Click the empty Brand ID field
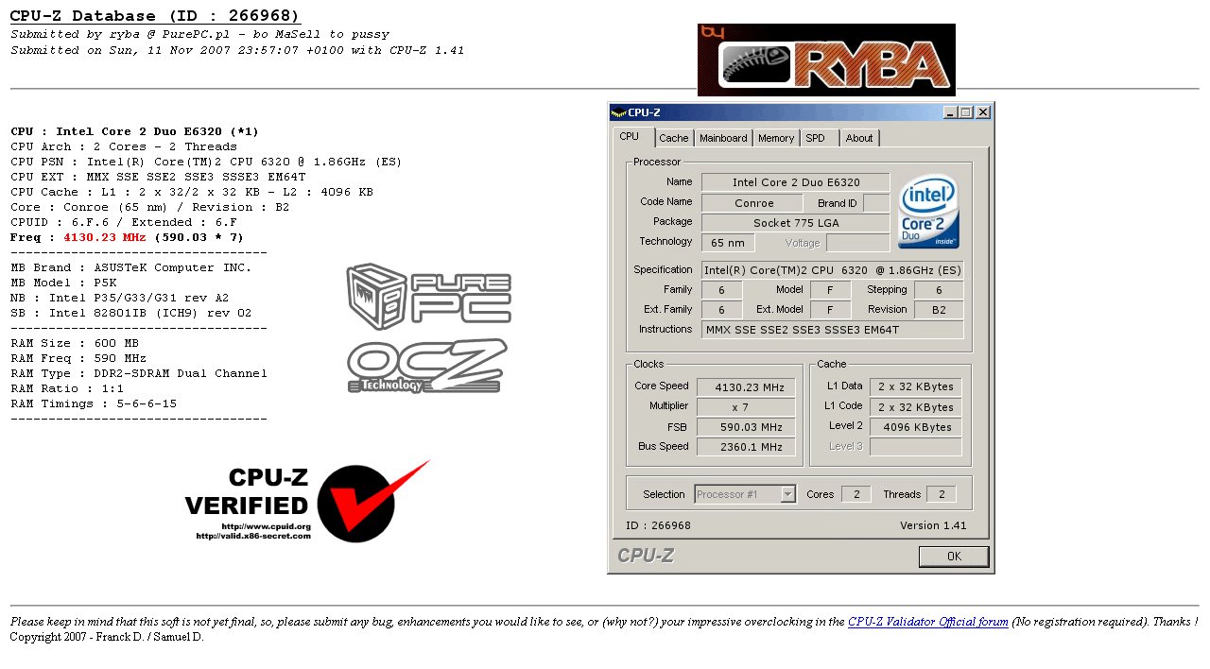Viewport: 1210px width, 669px height. coord(876,203)
